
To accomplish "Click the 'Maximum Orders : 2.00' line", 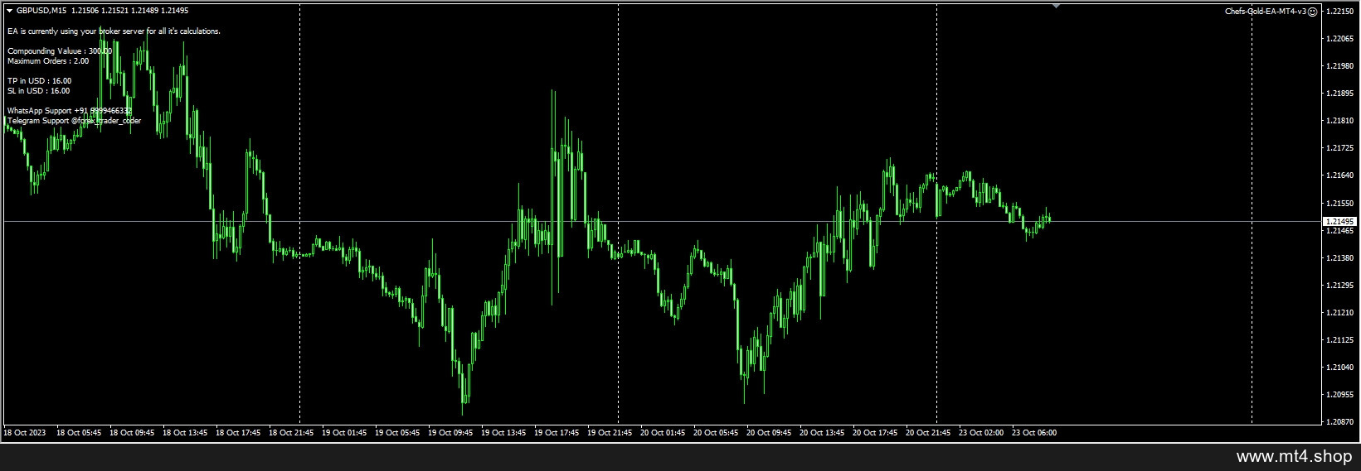I will [x=48, y=61].
